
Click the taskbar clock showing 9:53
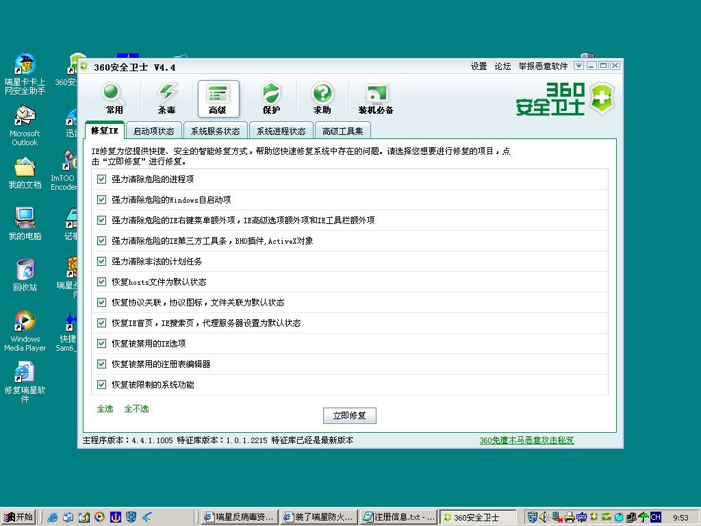coord(680,518)
